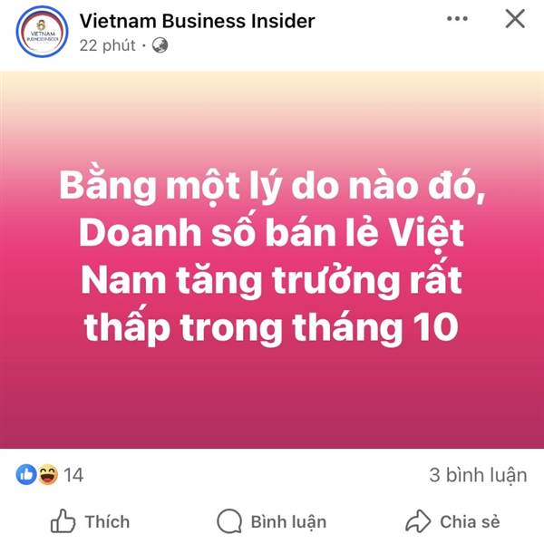This screenshot has width=544, height=544.
Task: Click the '22 phút' timestamp
Action: (108, 45)
